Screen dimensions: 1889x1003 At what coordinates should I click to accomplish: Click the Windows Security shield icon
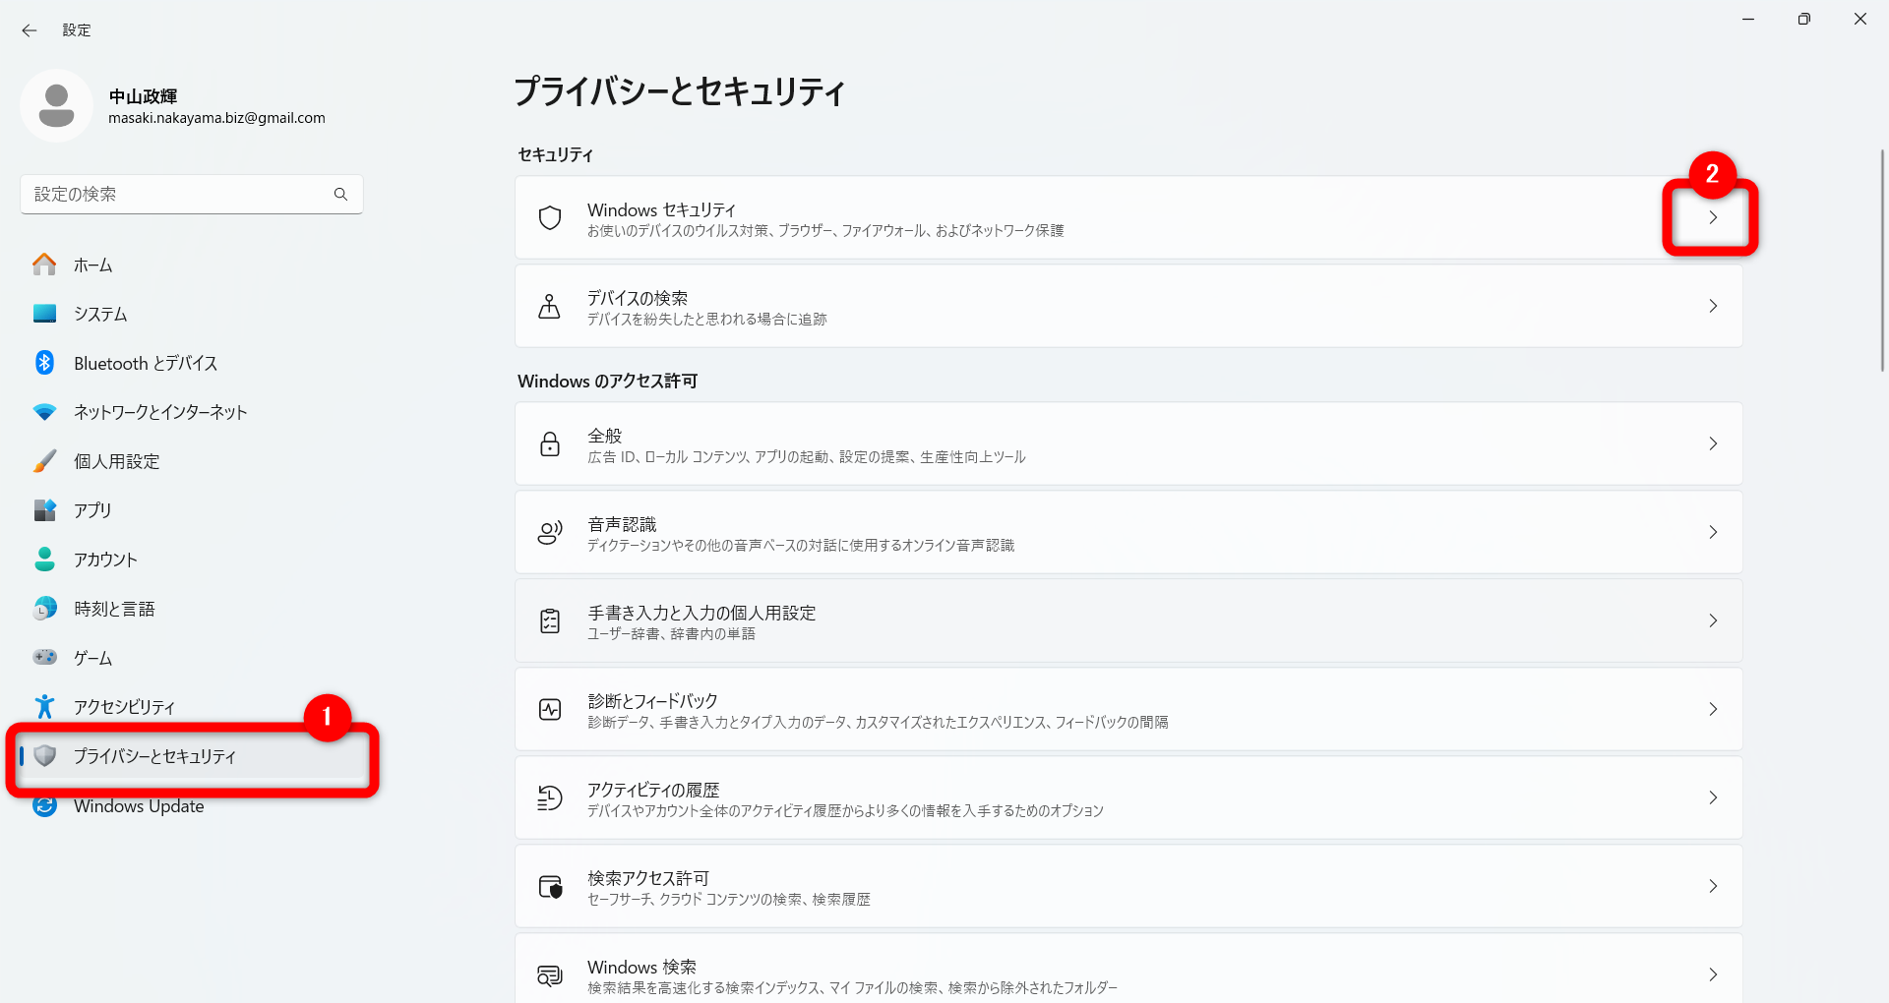[x=550, y=218]
